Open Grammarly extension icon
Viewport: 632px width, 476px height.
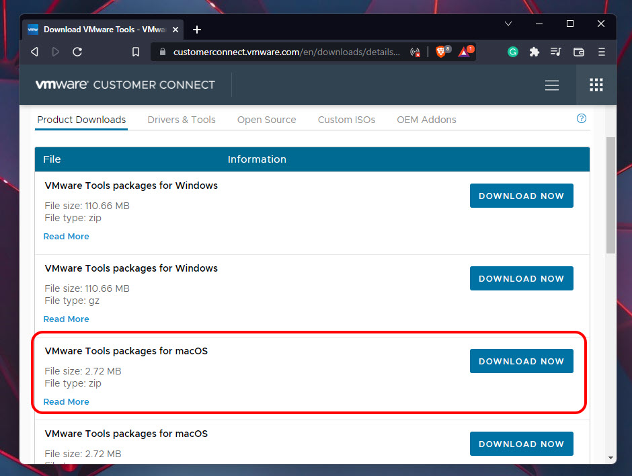(x=513, y=52)
